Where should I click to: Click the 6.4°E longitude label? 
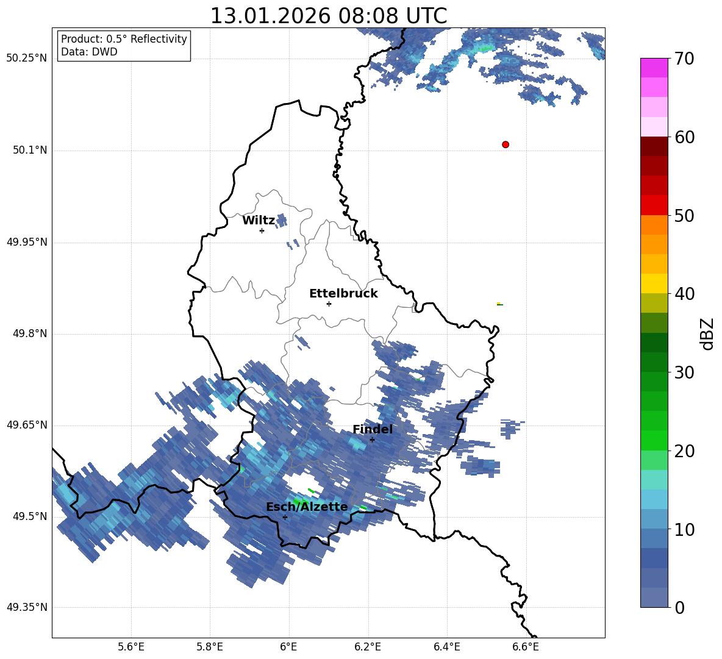coord(446,647)
